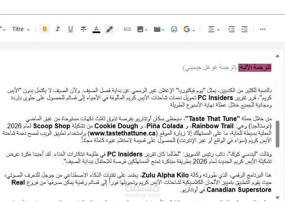This screenshot has height=202, width=285.
Task: Toggle bold formatting button
Action: tap(45, 29)
